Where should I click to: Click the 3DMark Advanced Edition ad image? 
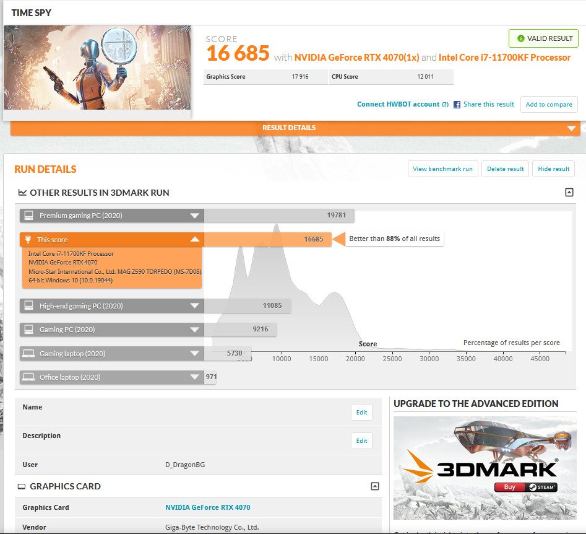[x=485, y=468]
